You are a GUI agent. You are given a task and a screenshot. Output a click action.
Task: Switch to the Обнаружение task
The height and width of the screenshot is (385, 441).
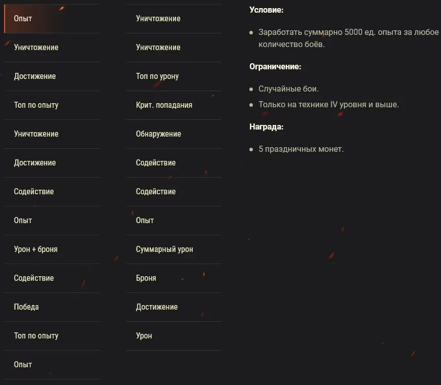coord(158,134)
